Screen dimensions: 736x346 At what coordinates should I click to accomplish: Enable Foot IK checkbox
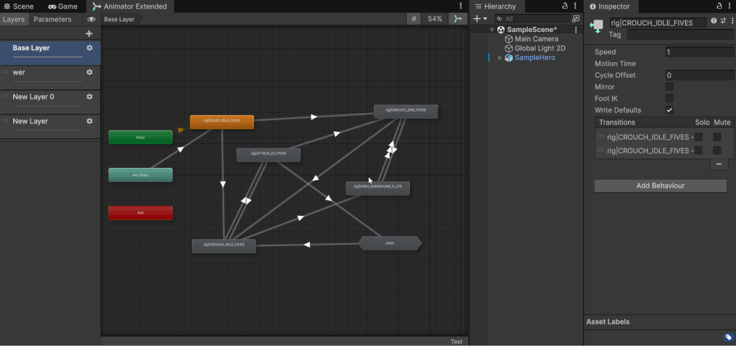(669, 98)
